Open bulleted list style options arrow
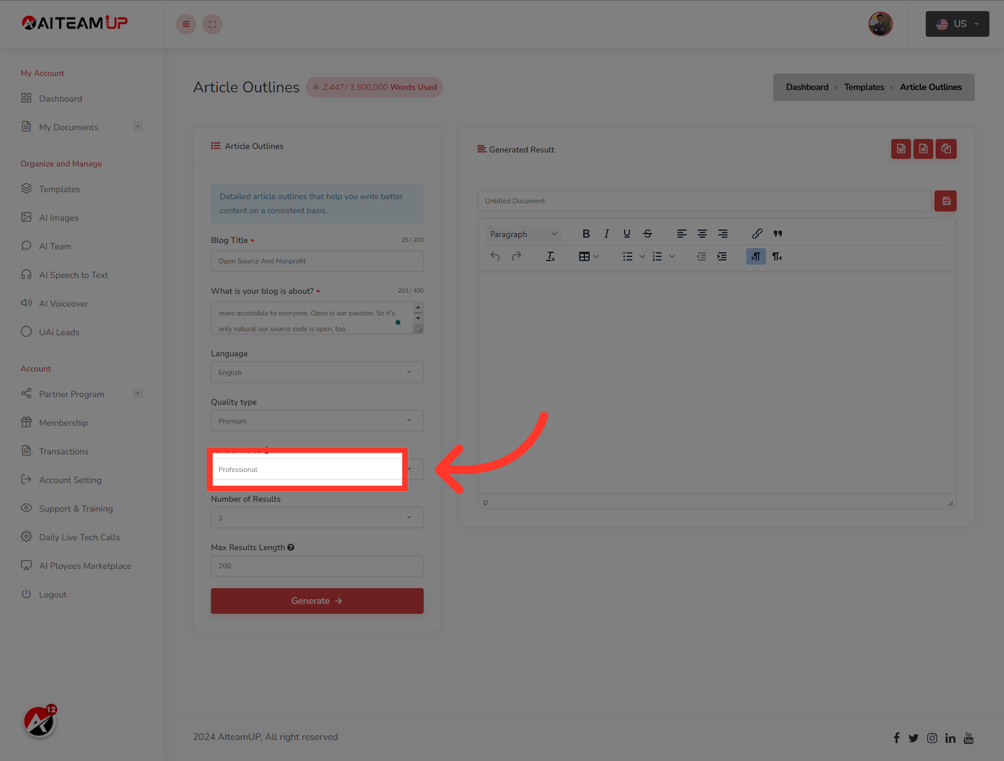 coord(642,256)
